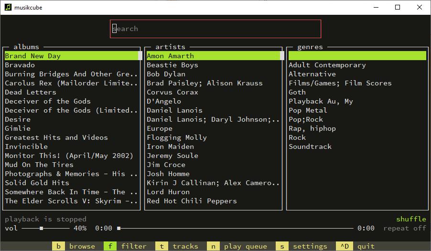The image size is (431, 251).
Task: Select genre Playback Au, My
Action: click(x=357, y=101)
